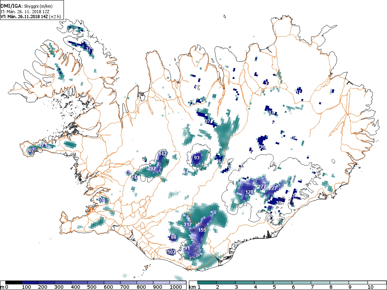Click the dark navy 100–200 m legend swatch
Viewport: 387px width, 290px height.
(30, 283)
